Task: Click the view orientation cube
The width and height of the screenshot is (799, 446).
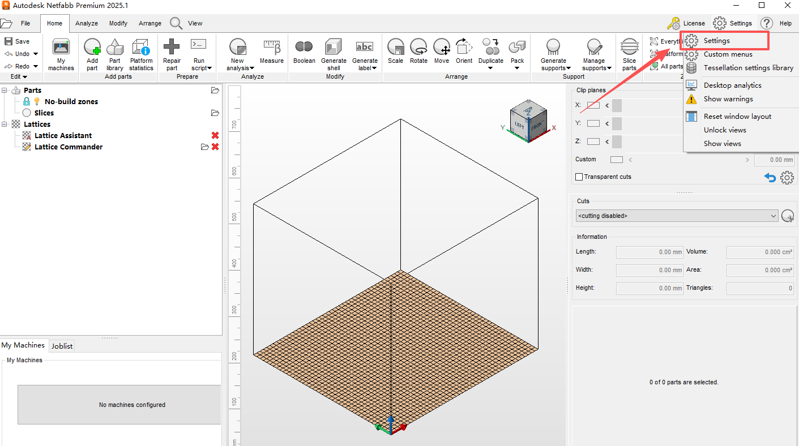Action: coord(528,121)
